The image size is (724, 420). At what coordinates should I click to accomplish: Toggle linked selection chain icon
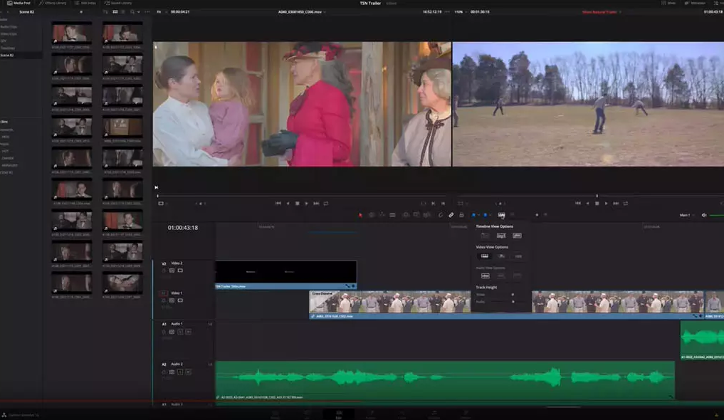pyautogui.click(x=451, y=215)
